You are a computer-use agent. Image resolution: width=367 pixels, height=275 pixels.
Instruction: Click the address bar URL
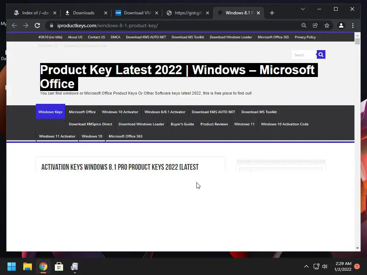(x=108, y=25)
